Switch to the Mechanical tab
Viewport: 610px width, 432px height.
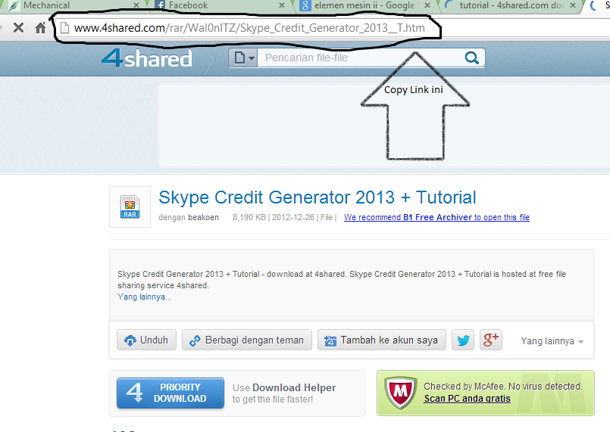74,5
